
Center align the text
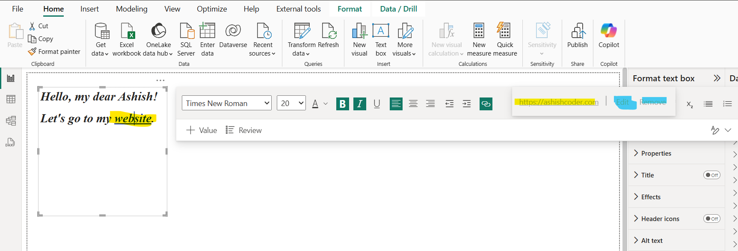(x=413, y=104)
